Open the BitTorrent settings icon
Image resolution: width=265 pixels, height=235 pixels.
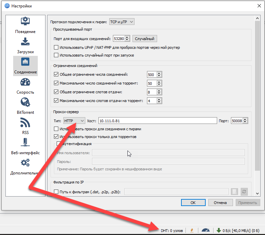(x=25, y=102)
